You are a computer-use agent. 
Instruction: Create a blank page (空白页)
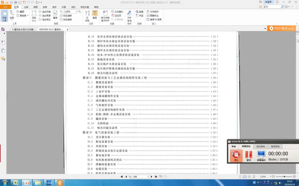(x=116, y=16)
